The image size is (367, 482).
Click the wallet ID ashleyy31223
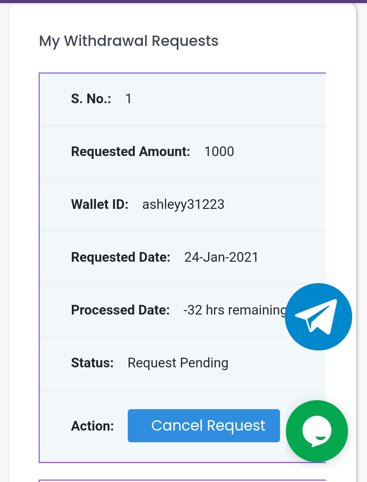pyautogui.click(x=183, y=204)
